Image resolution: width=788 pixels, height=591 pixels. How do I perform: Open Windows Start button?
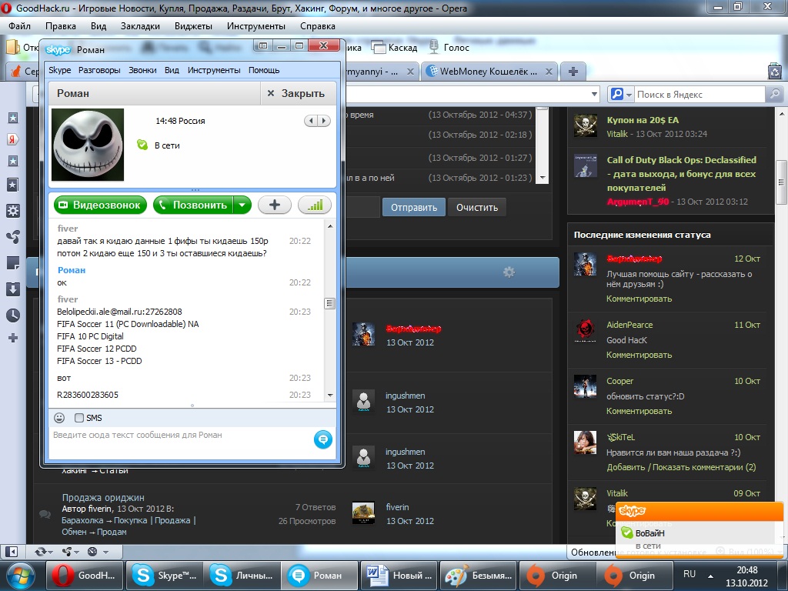click(x=19, y=576)
